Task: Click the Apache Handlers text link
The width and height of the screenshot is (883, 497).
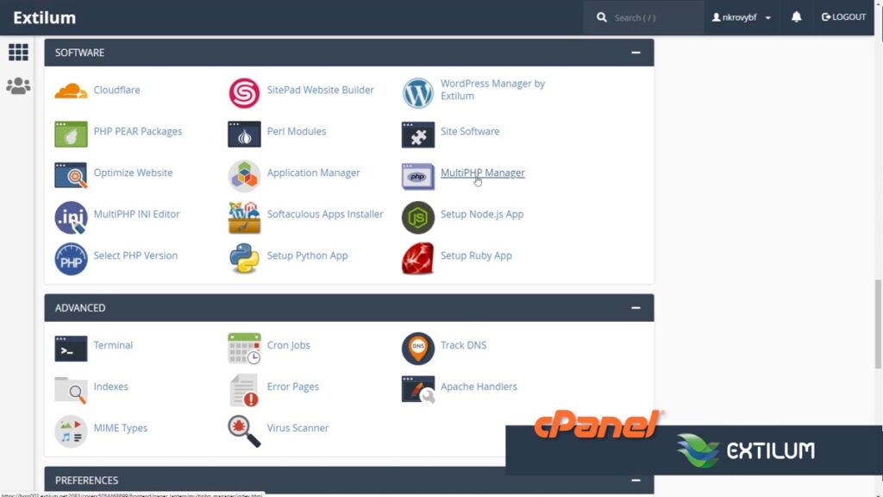Action: [x=479, y=387]
